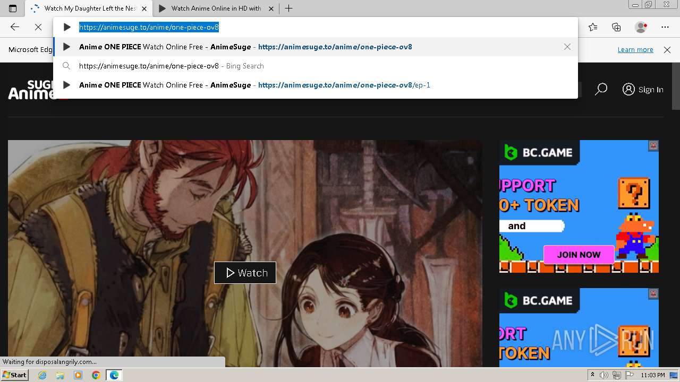Open the AnimeSuge search icon
Viewport: 680px width, 382px height.
pyautogui.click(x=601, y=89)
